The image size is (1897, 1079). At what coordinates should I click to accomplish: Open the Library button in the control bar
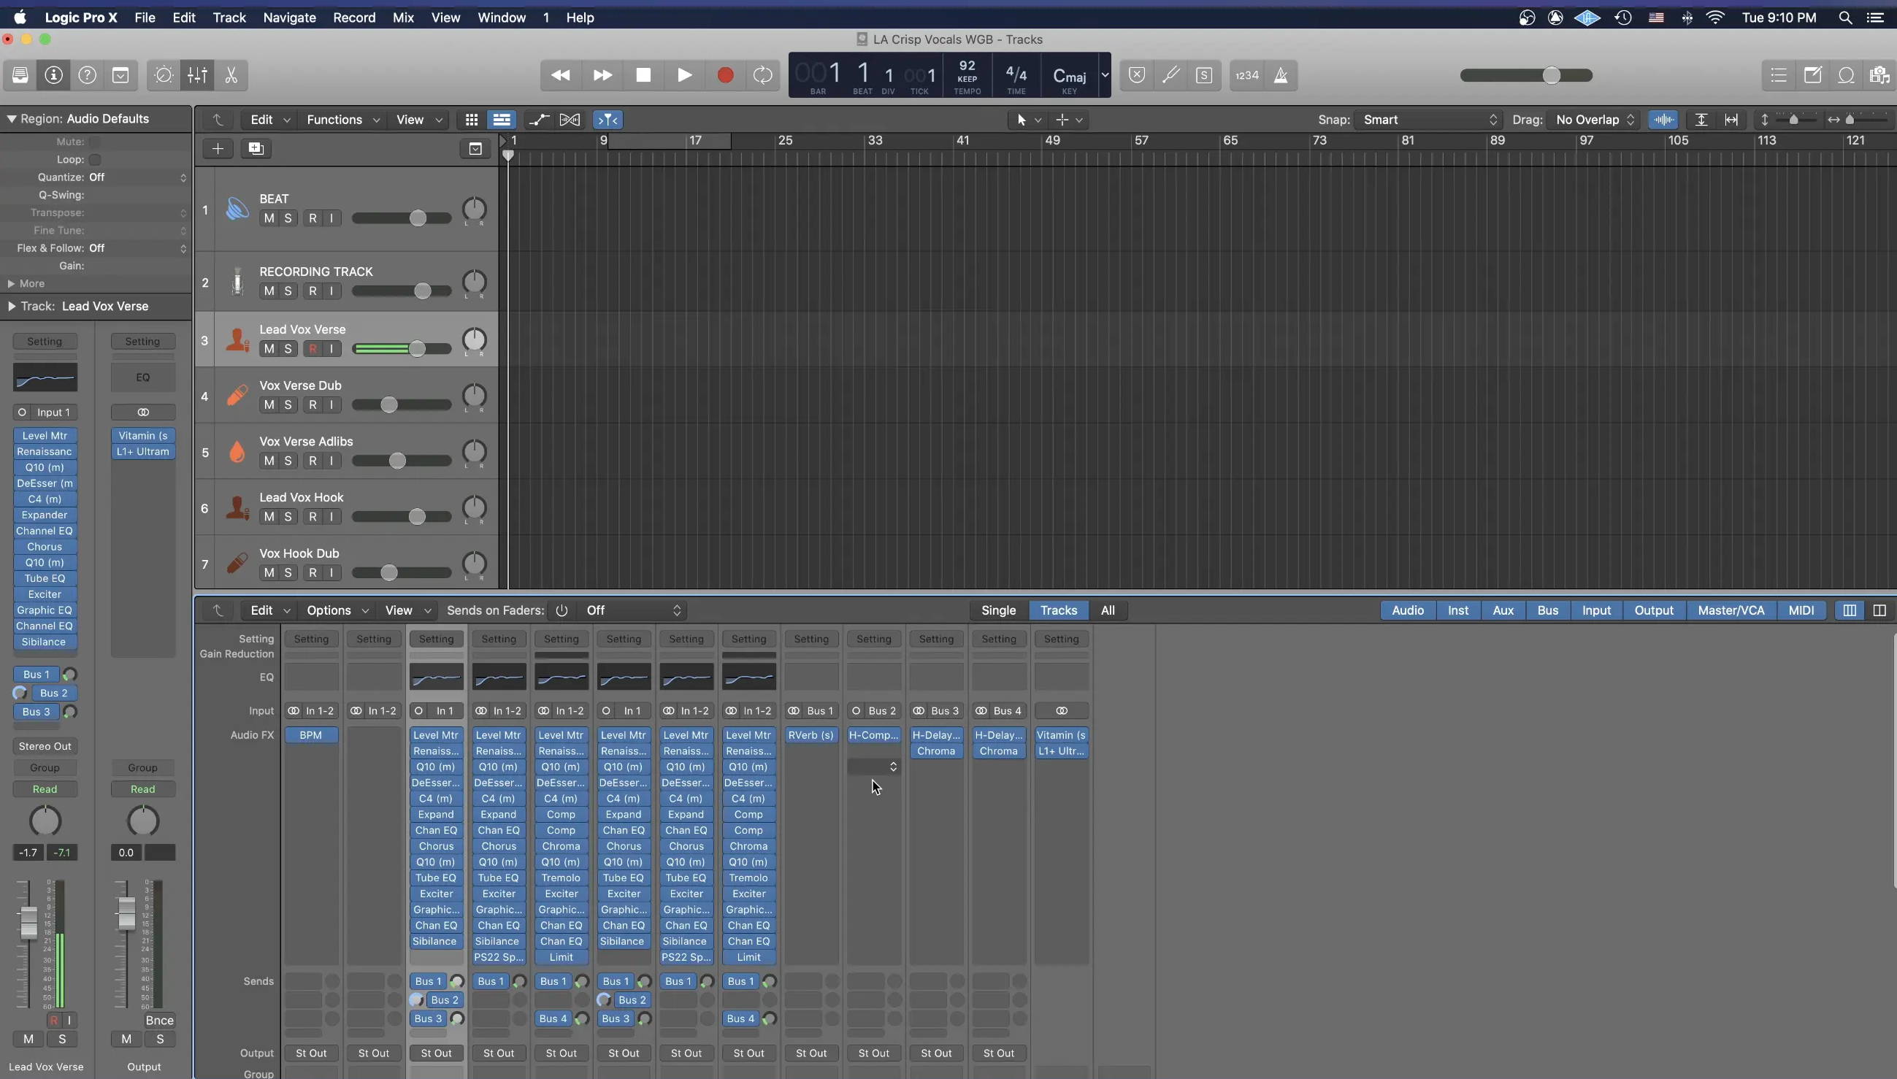[x=20, y=75]
